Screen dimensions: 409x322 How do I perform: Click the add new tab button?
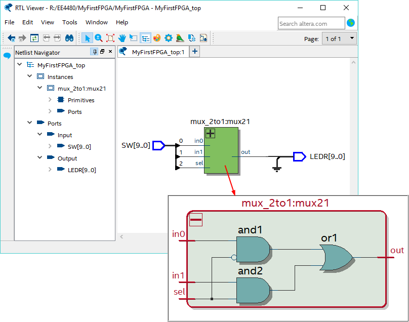point(194,52)
